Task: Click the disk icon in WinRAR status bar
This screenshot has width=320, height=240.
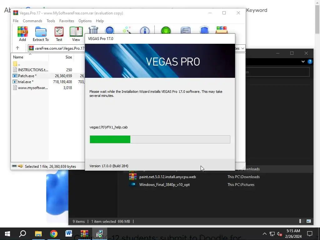Action: (14, 166)
